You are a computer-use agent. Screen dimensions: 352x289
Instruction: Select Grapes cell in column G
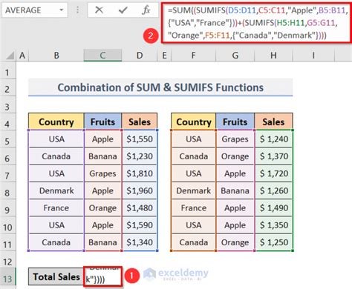click(235, 139)
